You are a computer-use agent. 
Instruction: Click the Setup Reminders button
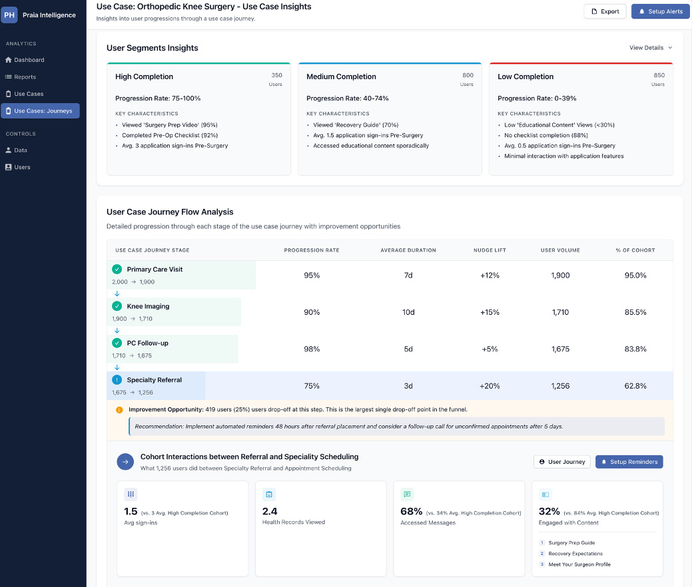(629, 461)
